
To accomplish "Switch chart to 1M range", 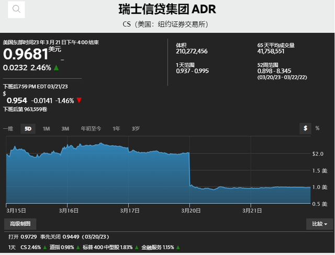I will pos(47,129).
